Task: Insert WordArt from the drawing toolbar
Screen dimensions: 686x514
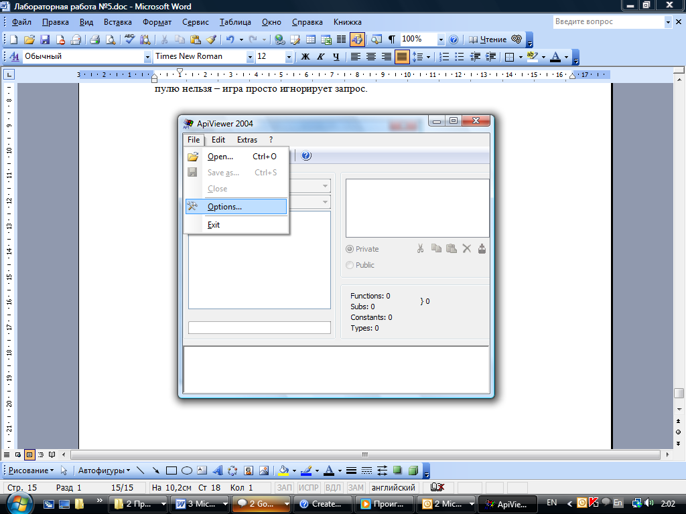Action: pos(218,470)
